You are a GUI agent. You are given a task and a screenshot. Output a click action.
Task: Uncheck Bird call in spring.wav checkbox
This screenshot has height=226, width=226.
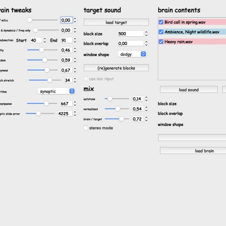click(x=161, y=22)
